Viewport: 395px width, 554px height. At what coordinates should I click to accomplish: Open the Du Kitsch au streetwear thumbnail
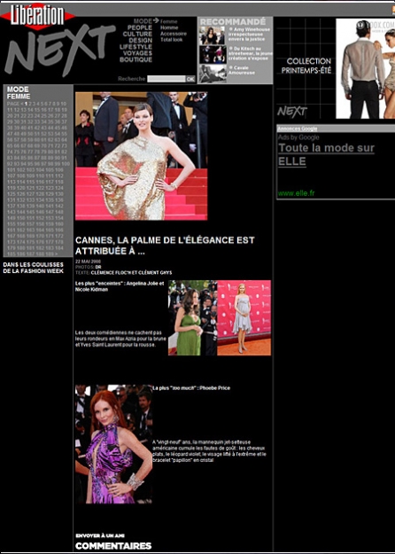point(213,54)
